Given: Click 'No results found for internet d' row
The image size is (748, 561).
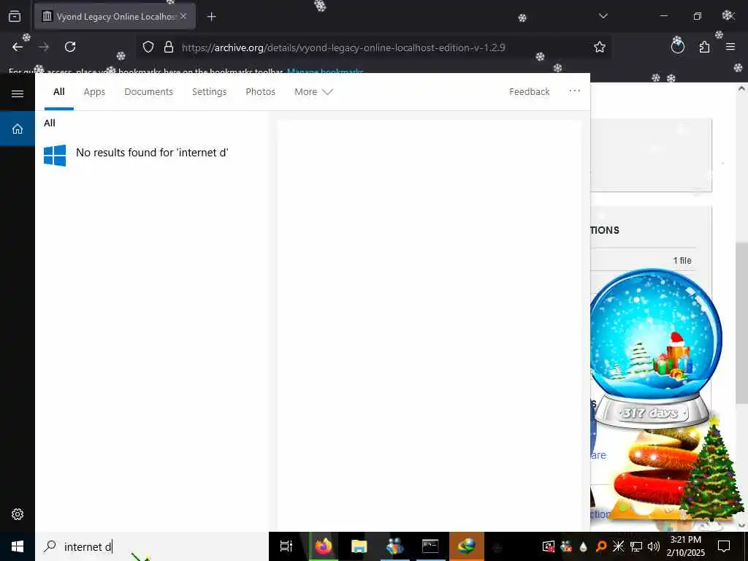Looking at the screenshot, I should (152, 153).
